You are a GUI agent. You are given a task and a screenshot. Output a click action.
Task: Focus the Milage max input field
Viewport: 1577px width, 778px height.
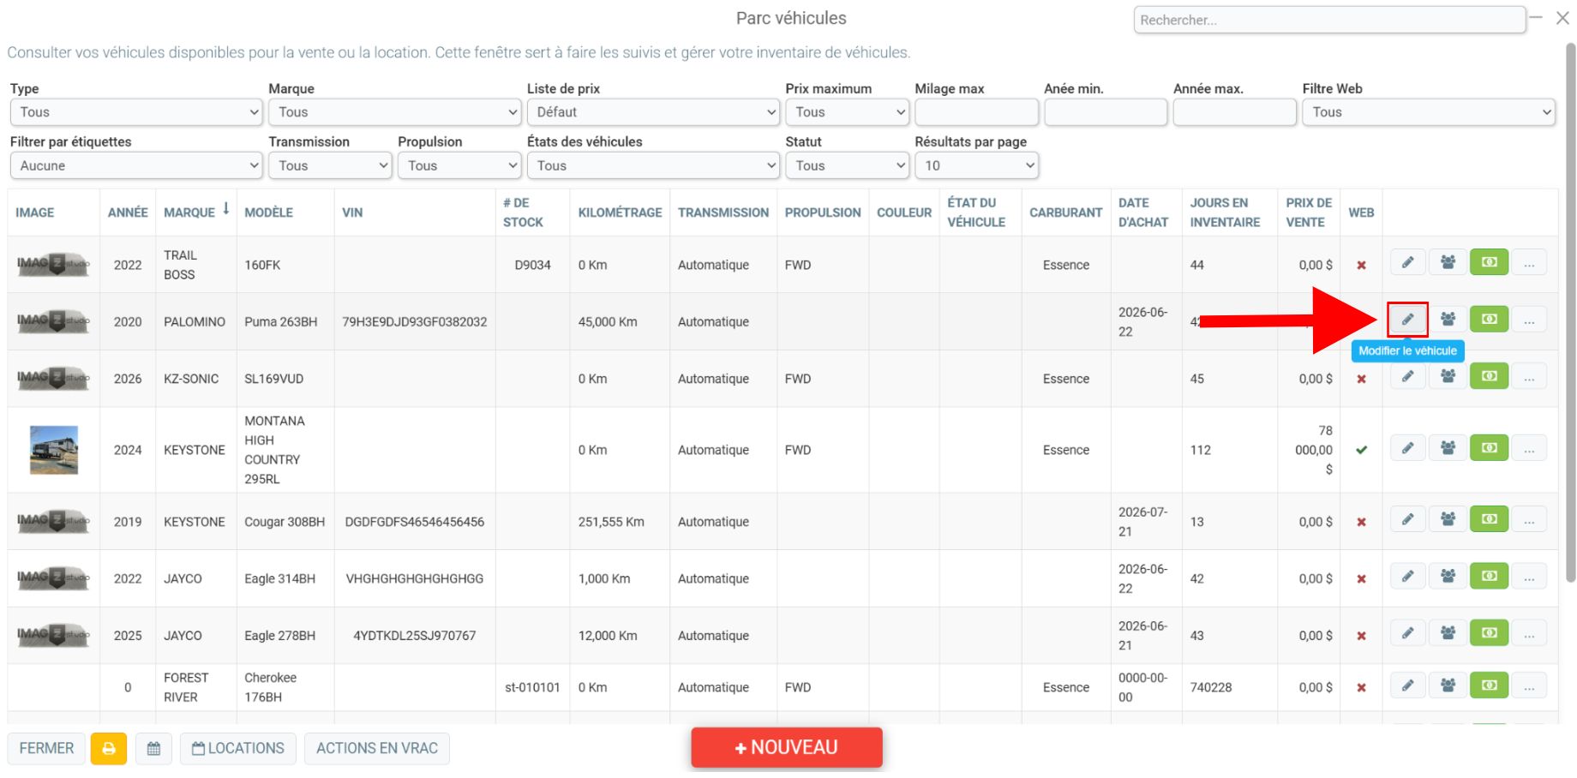point(976,112)
